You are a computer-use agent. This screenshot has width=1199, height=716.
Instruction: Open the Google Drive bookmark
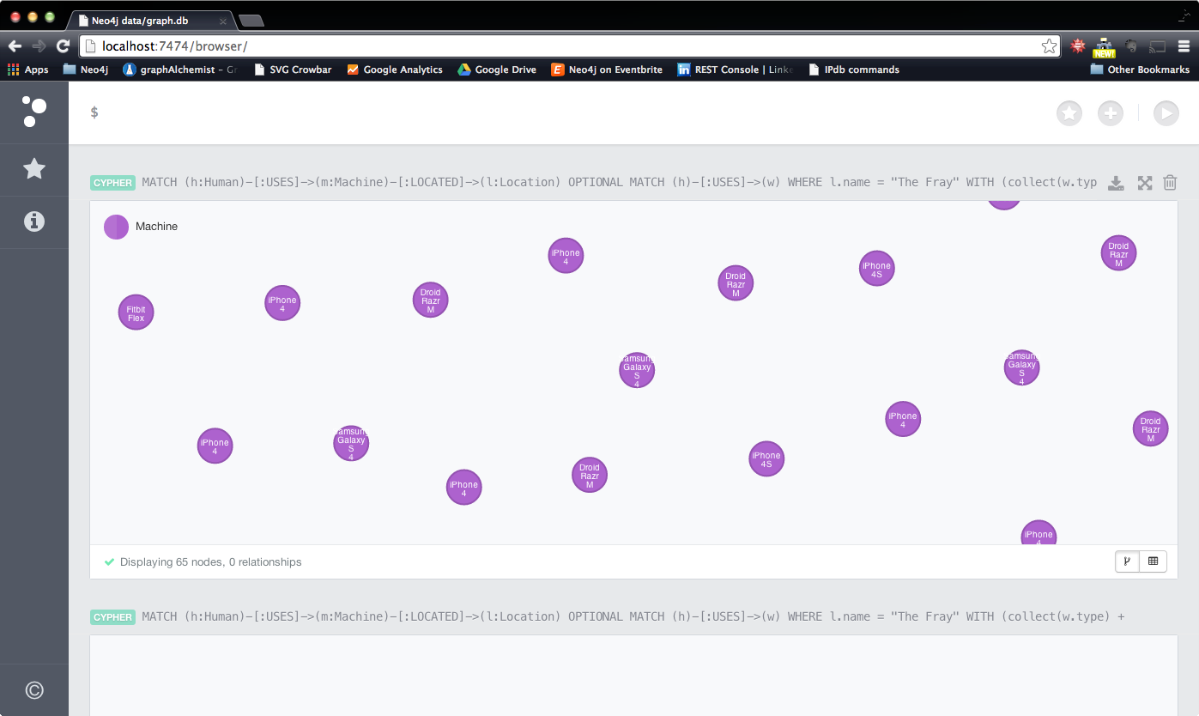tap(497, 70)
